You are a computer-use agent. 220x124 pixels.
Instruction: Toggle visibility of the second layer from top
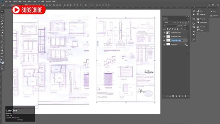[x=164, y=37]
